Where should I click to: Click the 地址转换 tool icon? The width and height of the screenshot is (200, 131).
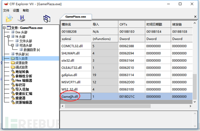13,71
